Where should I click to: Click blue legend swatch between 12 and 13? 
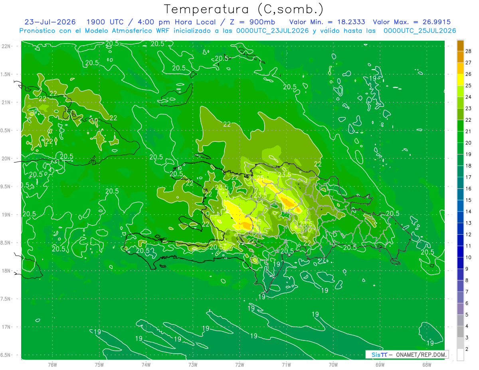460,229
